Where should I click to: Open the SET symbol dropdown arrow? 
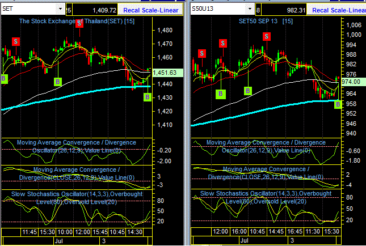[60, 9]
